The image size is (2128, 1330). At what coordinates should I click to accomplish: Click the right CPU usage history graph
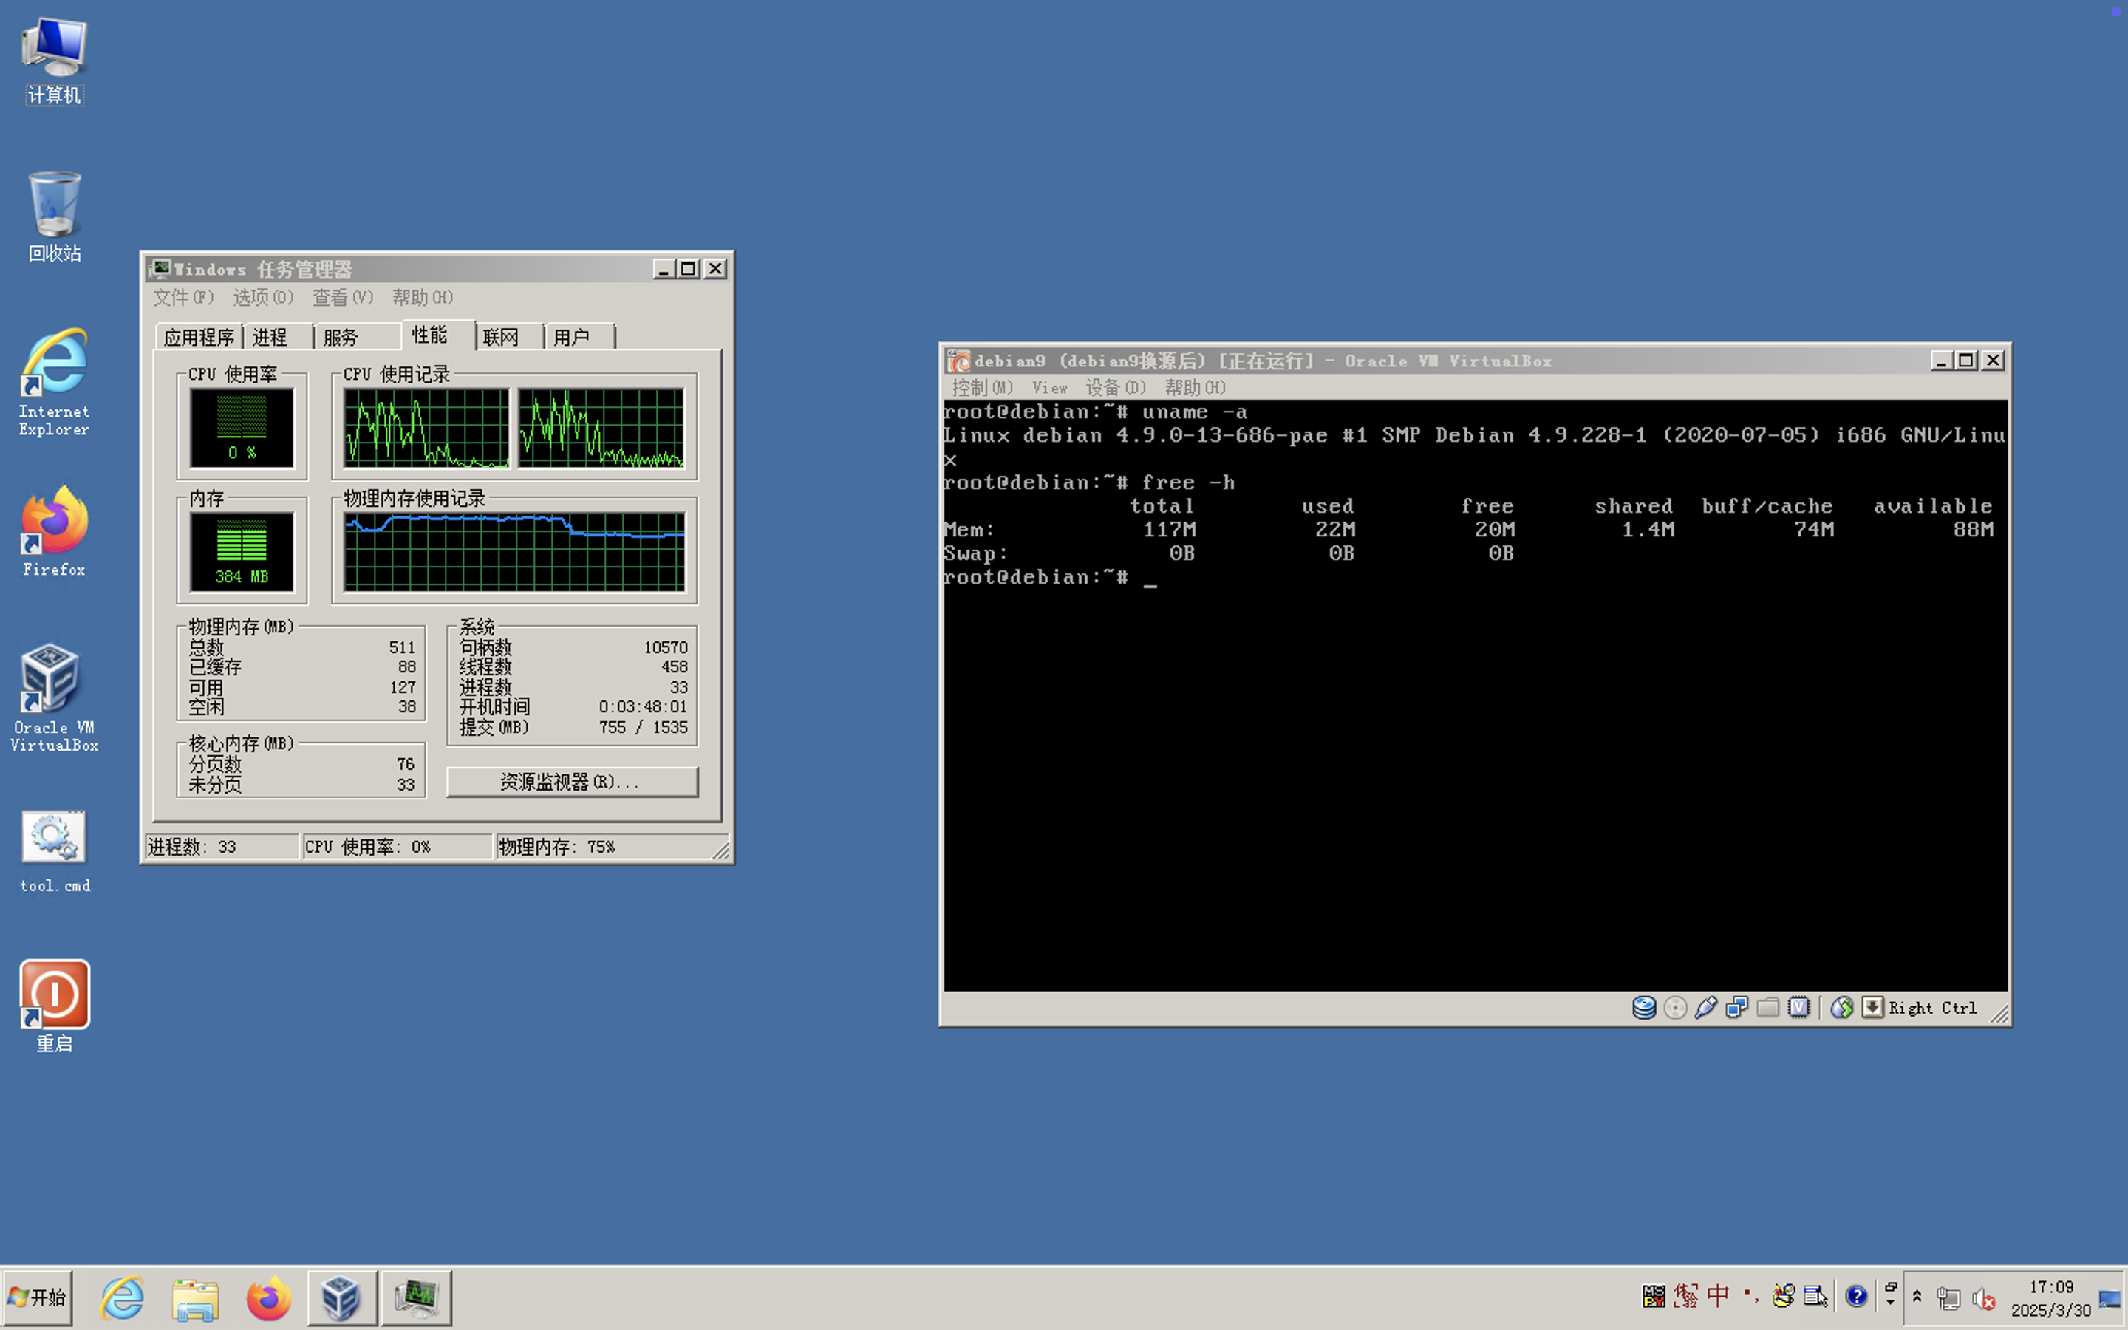tap(601, 428)
